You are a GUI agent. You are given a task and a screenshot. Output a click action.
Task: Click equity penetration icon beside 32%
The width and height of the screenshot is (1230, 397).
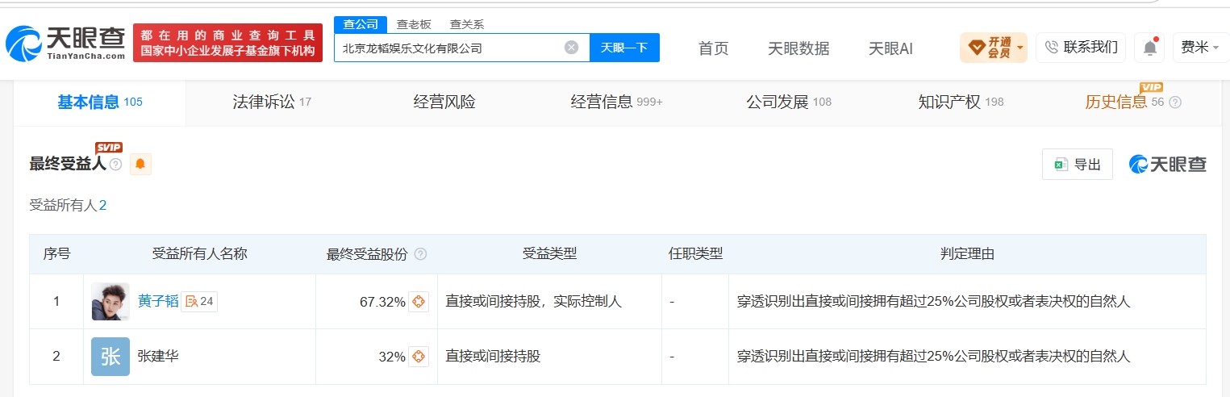pos(419,356)
